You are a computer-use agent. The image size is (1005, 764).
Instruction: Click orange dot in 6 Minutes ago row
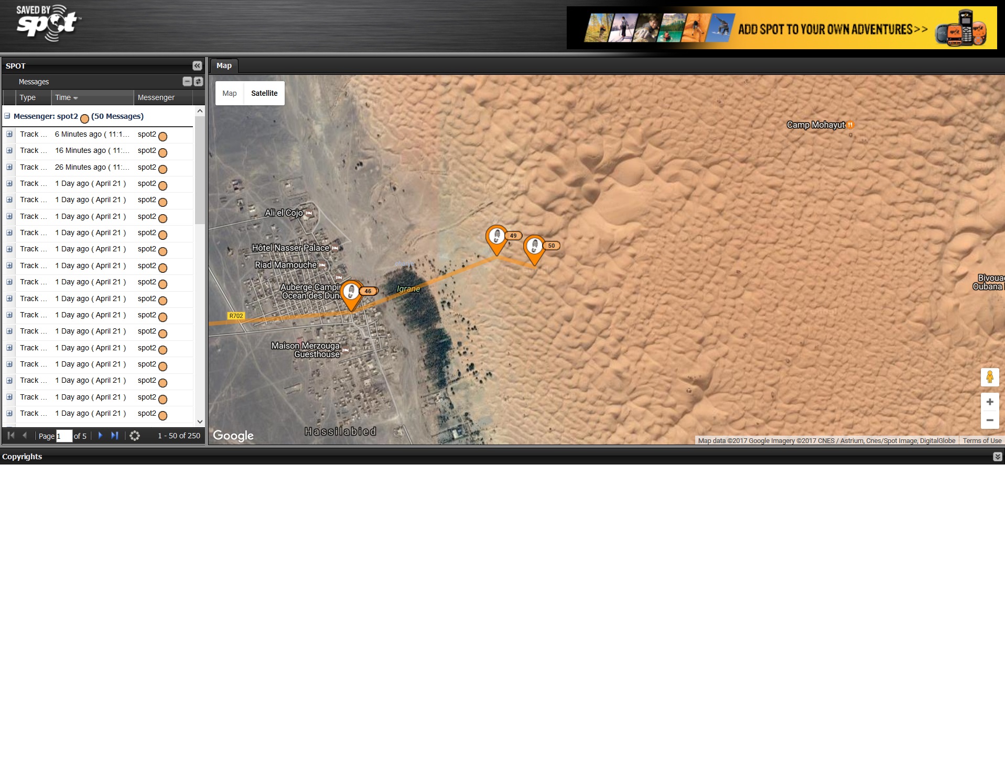pyautogui.click(x=163, y=137)
